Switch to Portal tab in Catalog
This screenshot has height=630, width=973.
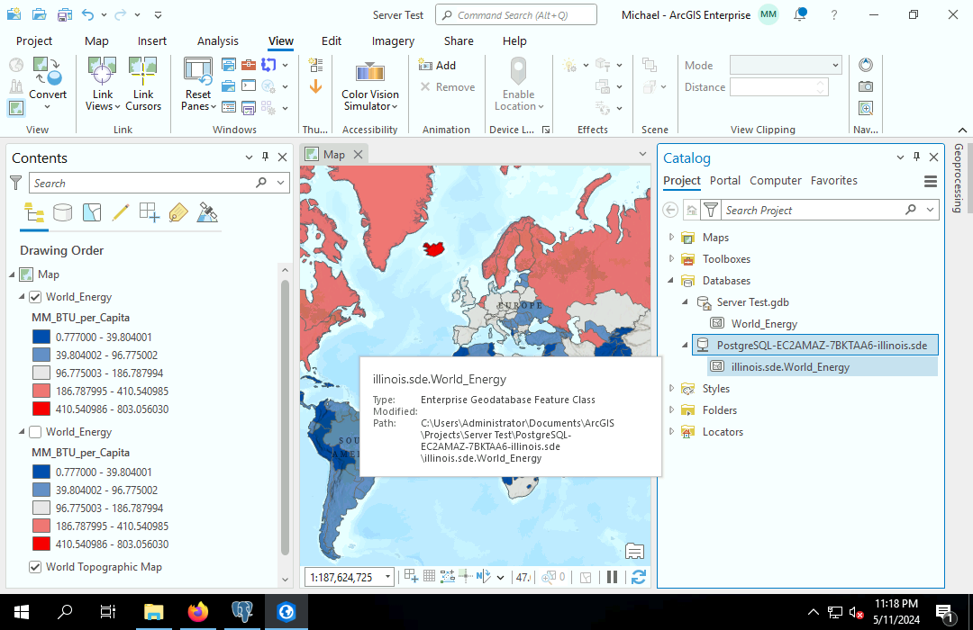(x=724, y=181)
